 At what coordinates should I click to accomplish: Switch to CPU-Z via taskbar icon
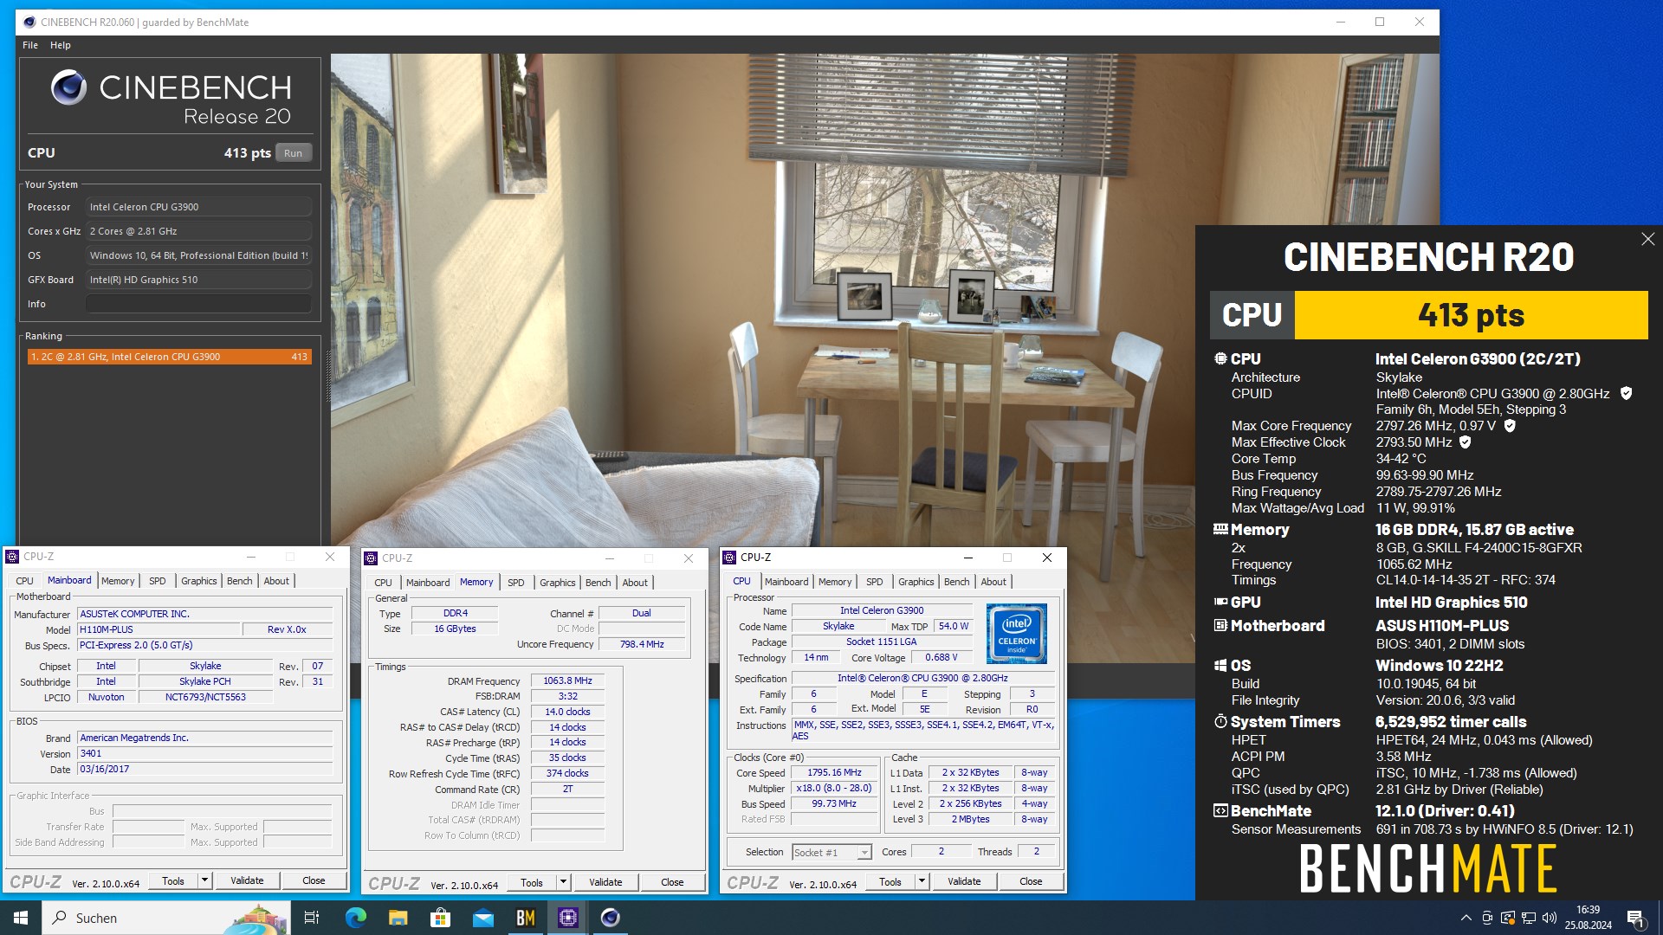pos(567,918)
